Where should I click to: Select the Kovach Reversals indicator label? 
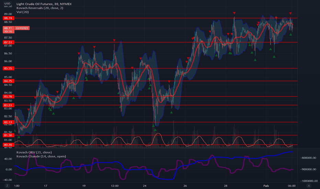pos(40,8)
